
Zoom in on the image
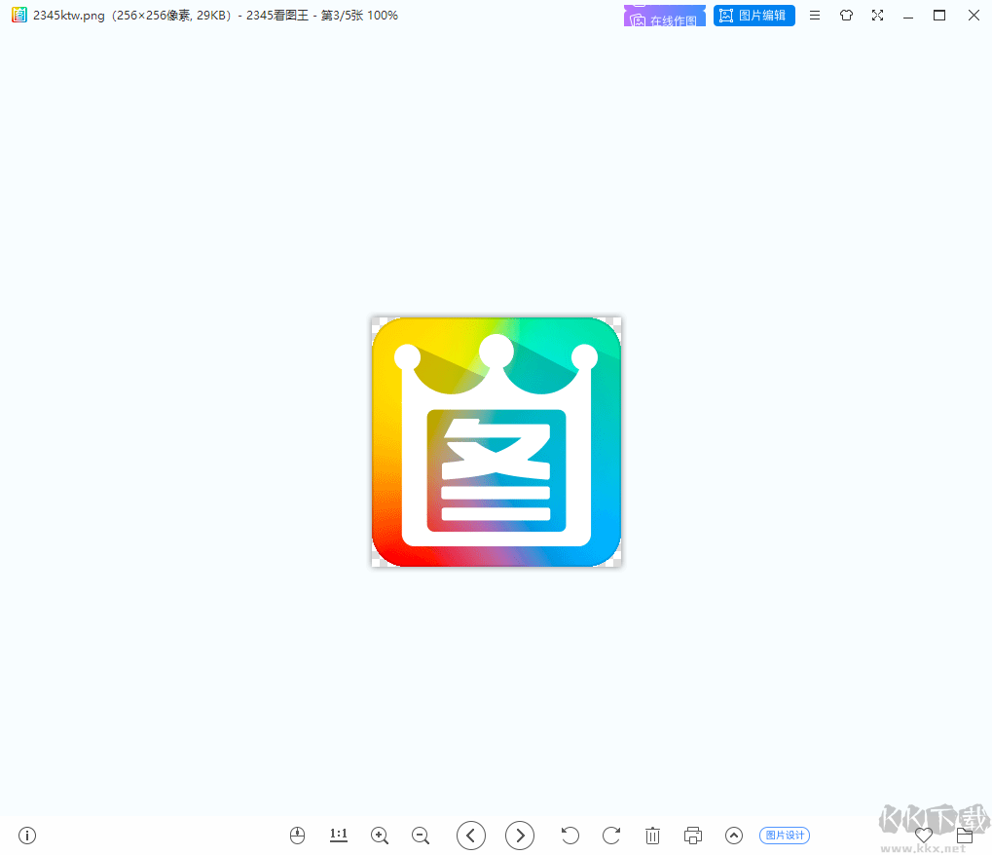380,836
